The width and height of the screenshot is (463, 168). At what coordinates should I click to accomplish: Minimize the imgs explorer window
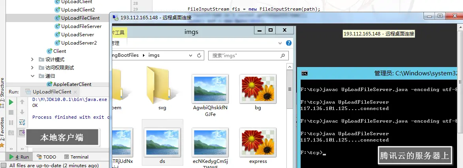point(260,30)
